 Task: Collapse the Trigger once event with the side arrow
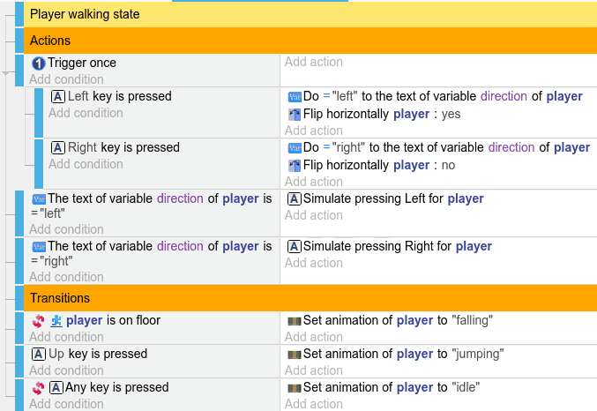point(6,72)
